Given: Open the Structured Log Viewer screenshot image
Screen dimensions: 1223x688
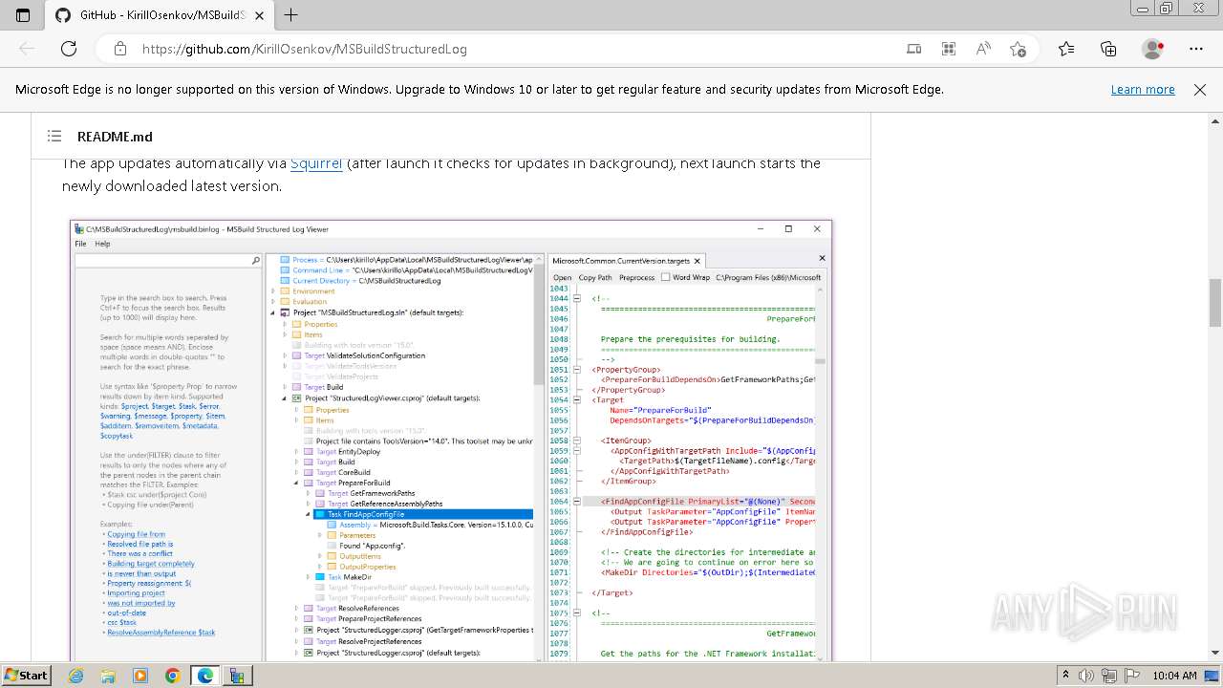Looking at the screenshot, I should [451, 440].
